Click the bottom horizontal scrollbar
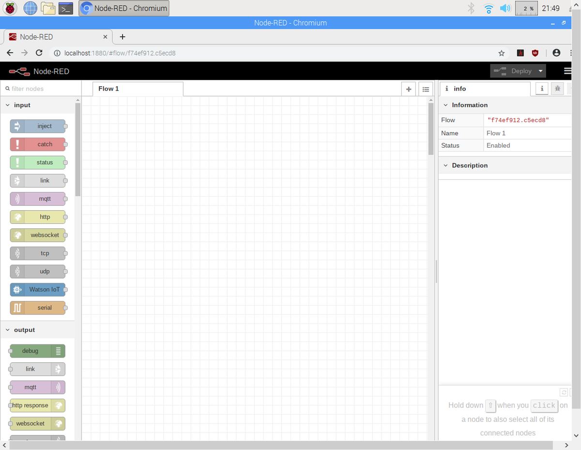 (281, 445)
